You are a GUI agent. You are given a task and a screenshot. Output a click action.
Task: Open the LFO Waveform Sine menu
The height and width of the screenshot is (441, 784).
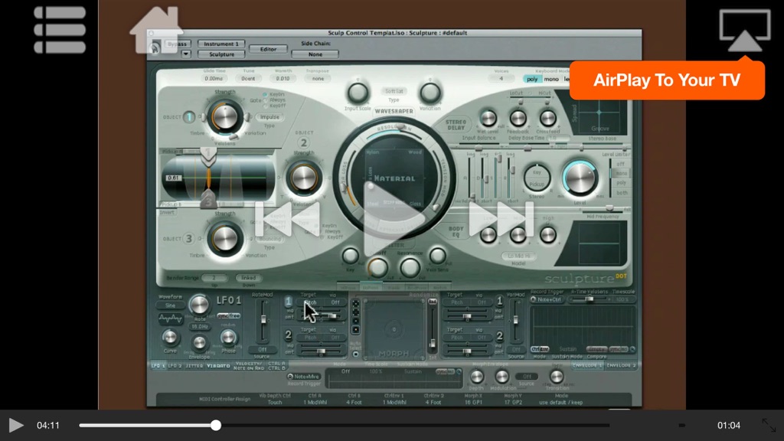(170, 305)
